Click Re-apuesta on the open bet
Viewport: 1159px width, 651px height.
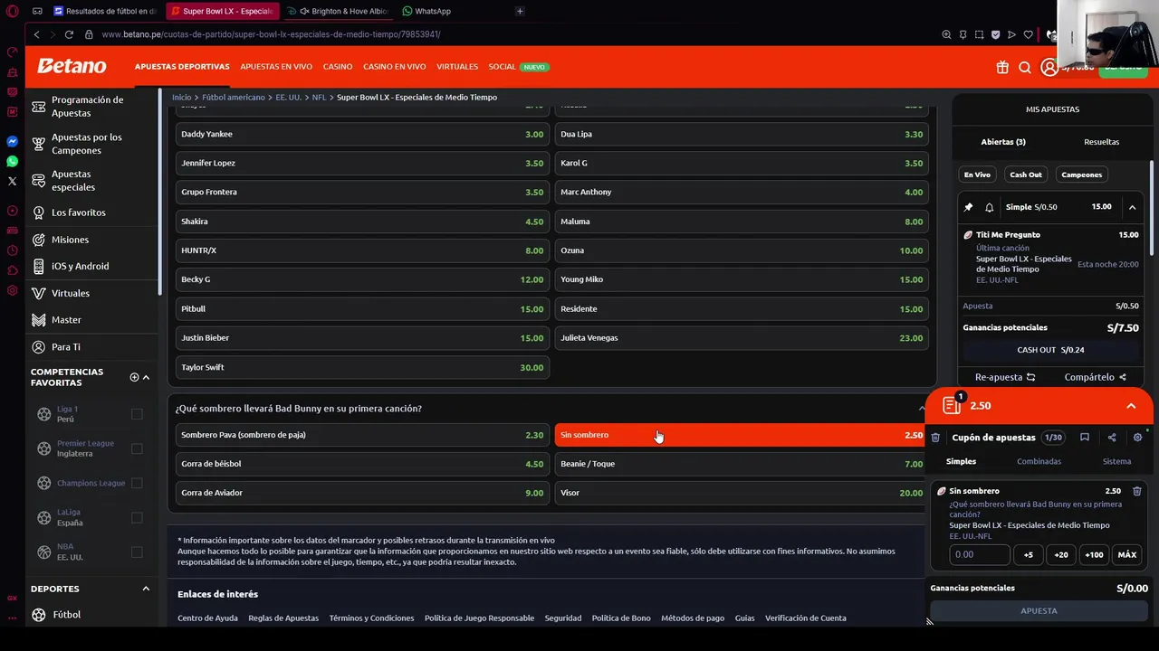1005,377
